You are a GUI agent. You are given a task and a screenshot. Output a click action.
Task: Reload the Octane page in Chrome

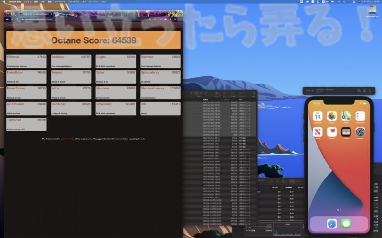(17, 20)
